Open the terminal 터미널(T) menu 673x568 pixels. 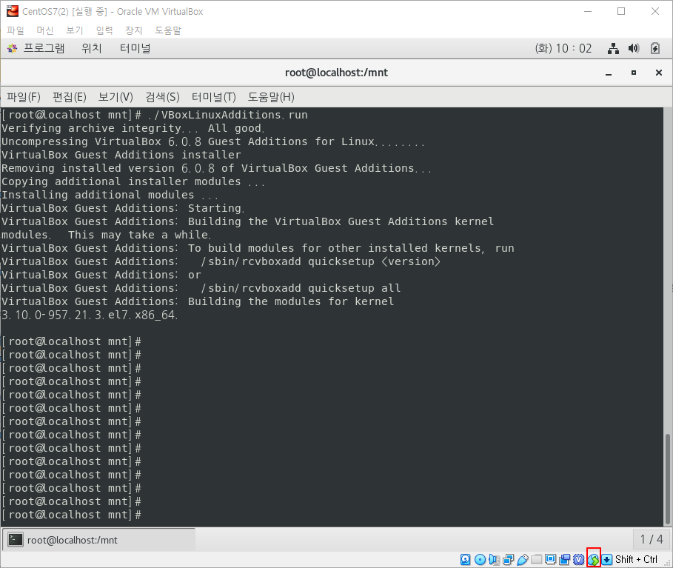pos(214,97)
